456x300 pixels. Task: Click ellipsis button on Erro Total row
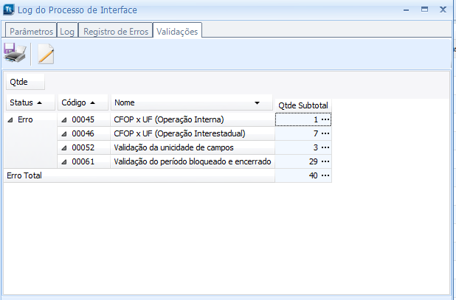pyautogui.click(x=325, y=175)
